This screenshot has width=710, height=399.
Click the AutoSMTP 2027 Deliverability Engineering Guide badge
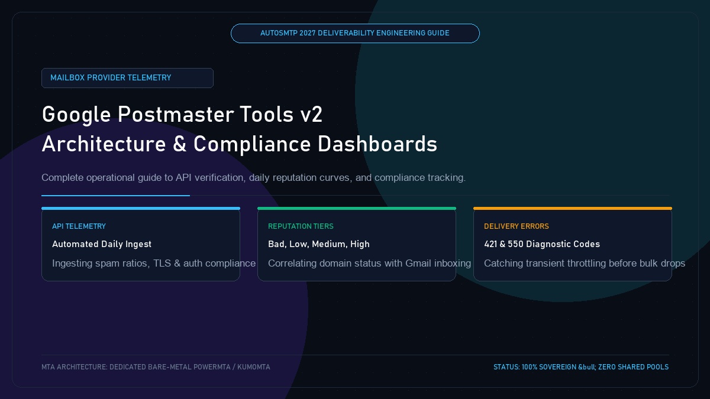click(355, 33)
